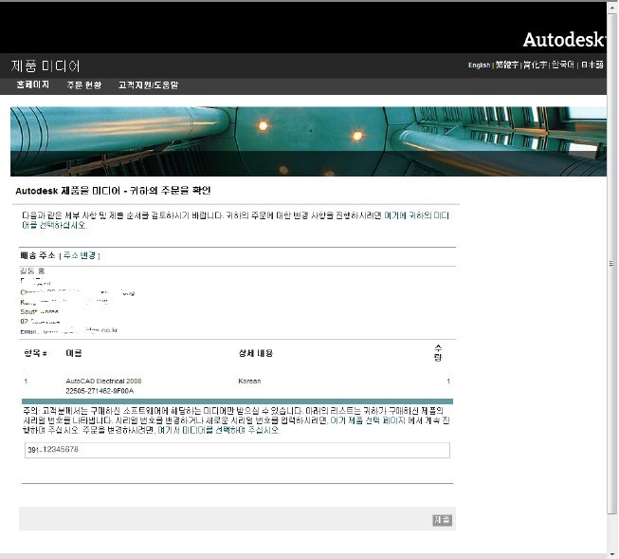
Task: Click the 상세 내용 column header
Action: (255, 353)
